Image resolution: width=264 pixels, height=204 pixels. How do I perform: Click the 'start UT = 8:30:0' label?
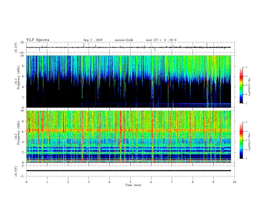[x=161, y=40]
